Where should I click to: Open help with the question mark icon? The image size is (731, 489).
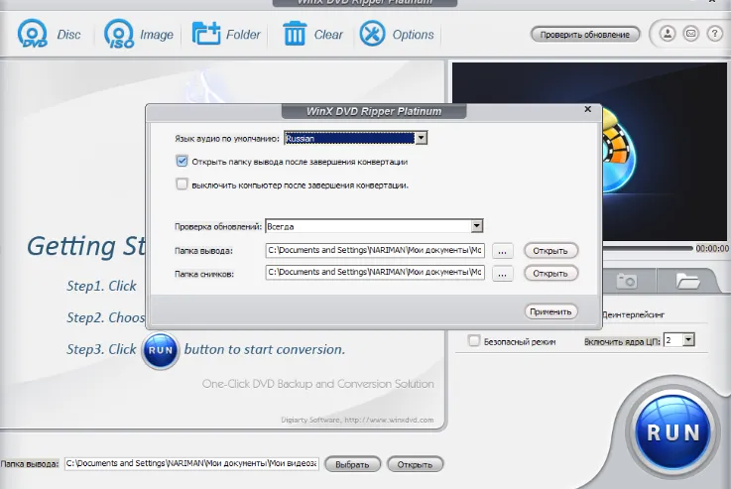click(x=714, y=34)
